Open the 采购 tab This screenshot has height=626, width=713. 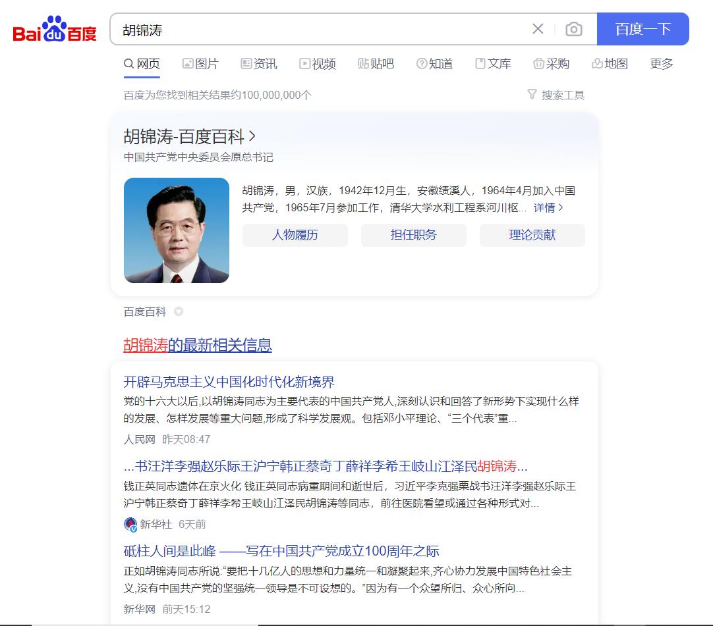551,64
